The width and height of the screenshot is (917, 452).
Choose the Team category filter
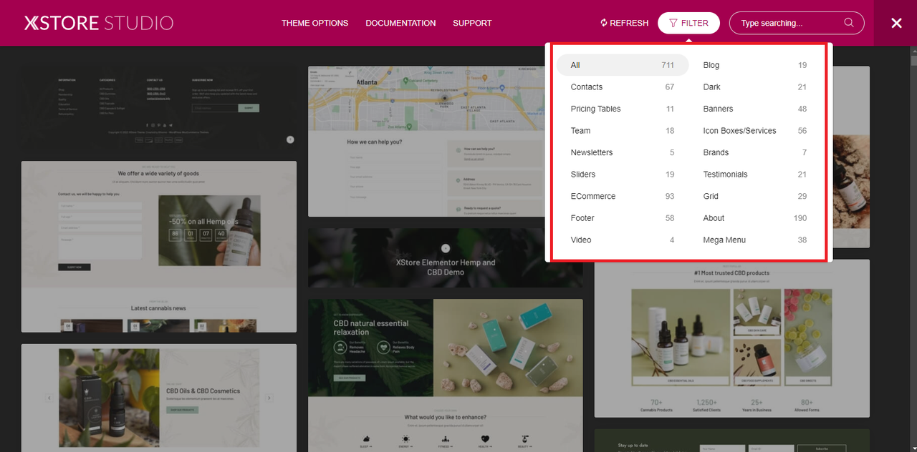pyautogui.click(x=623, y=131)
